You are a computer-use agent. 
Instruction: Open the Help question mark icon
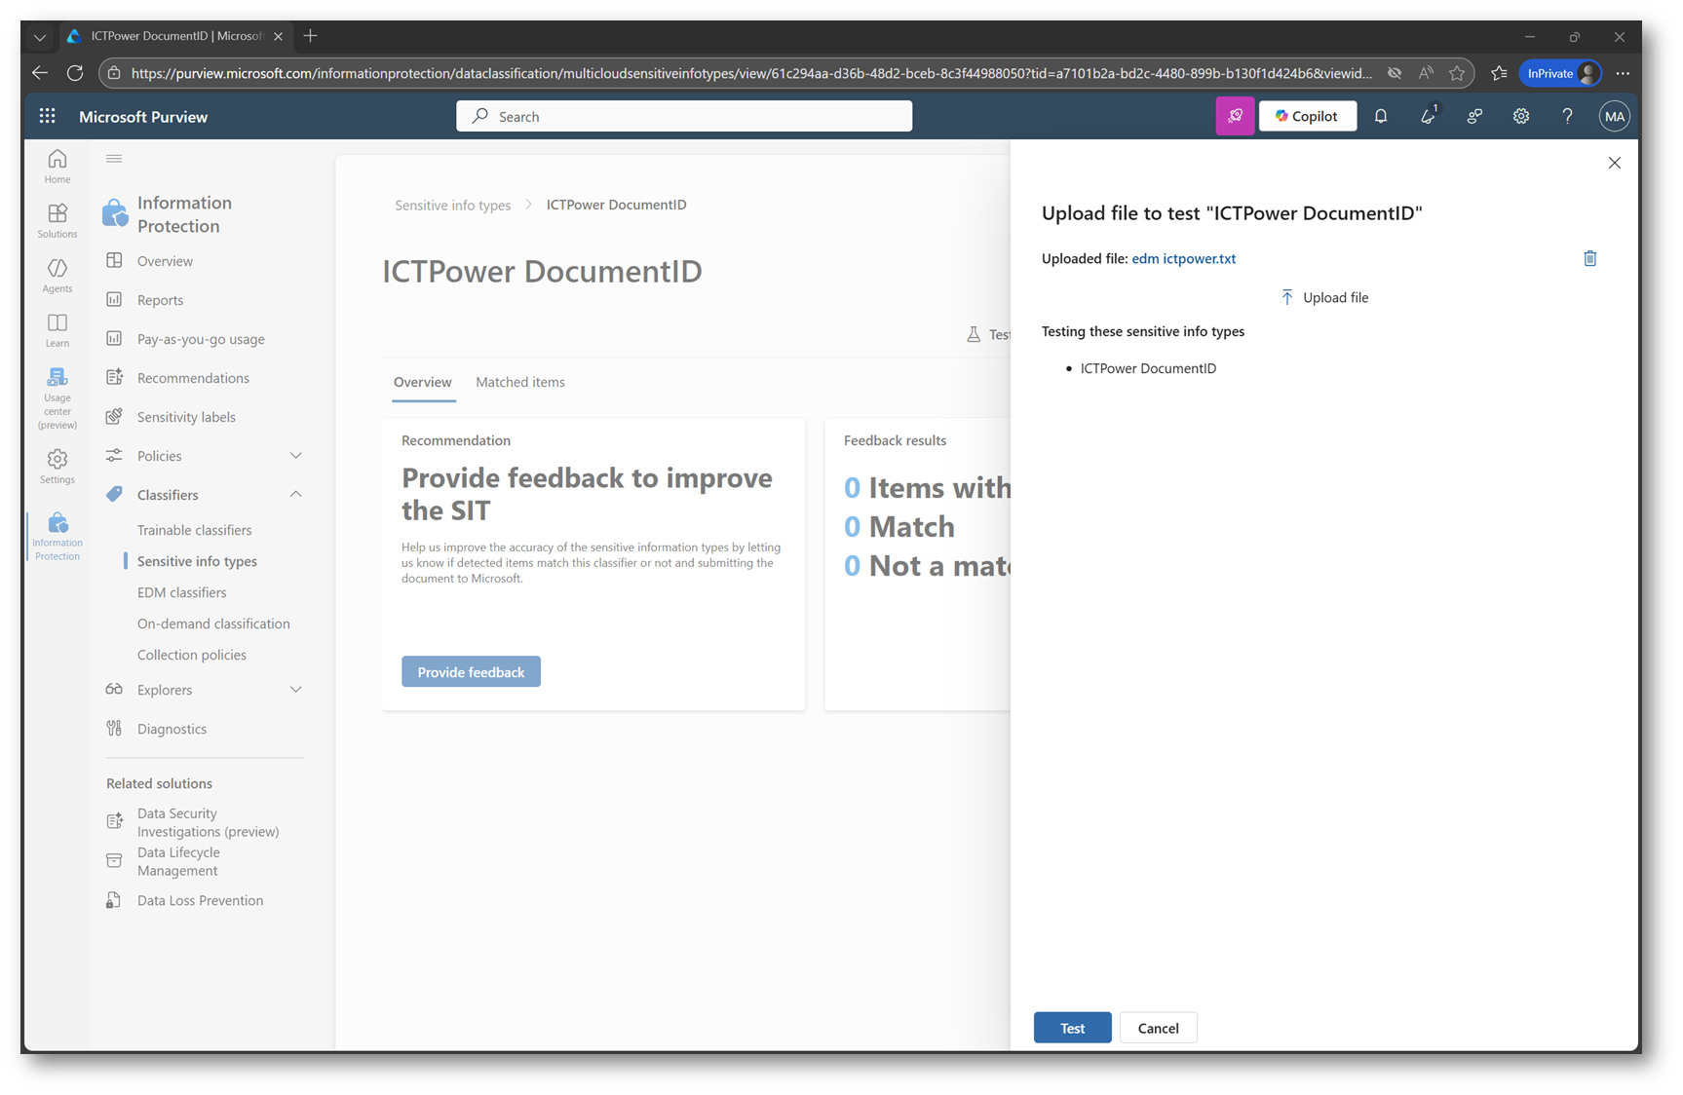[x=1567, y=116]
